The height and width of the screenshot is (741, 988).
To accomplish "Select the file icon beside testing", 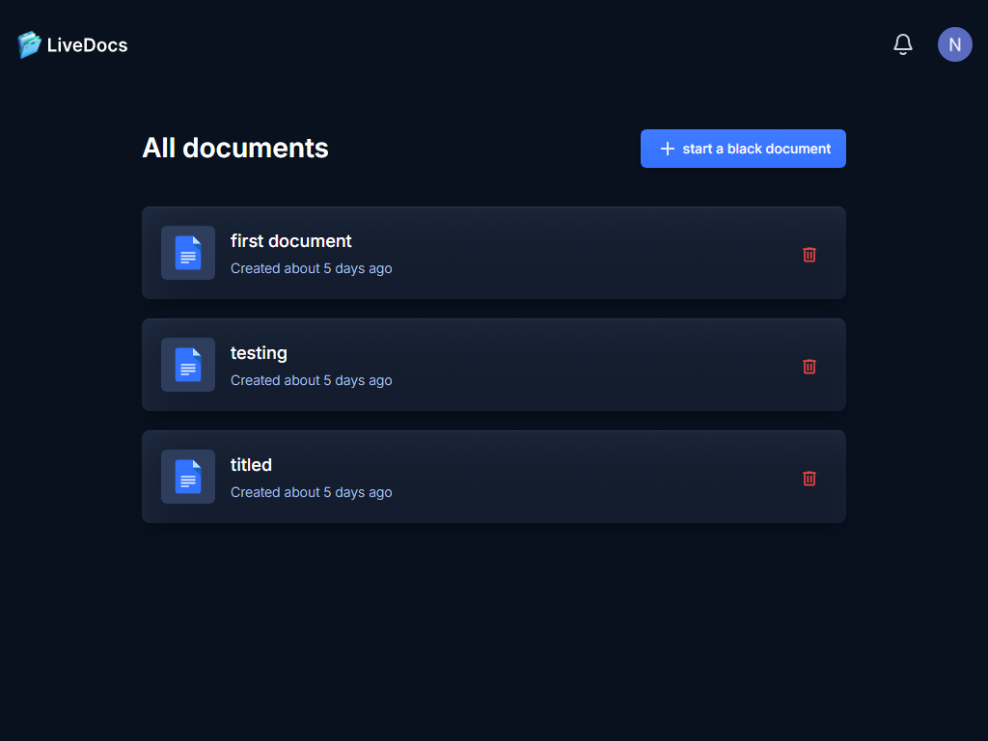I will (x=188, y=365).
